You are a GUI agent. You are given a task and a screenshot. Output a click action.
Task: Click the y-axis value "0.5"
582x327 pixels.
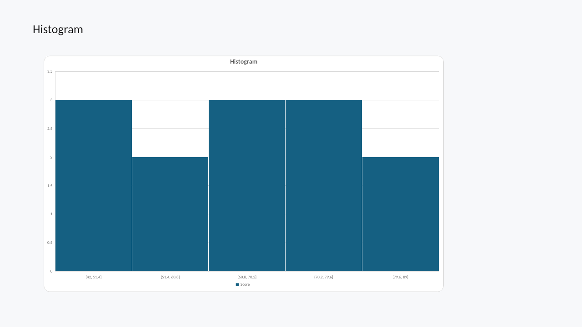(50, 243)
